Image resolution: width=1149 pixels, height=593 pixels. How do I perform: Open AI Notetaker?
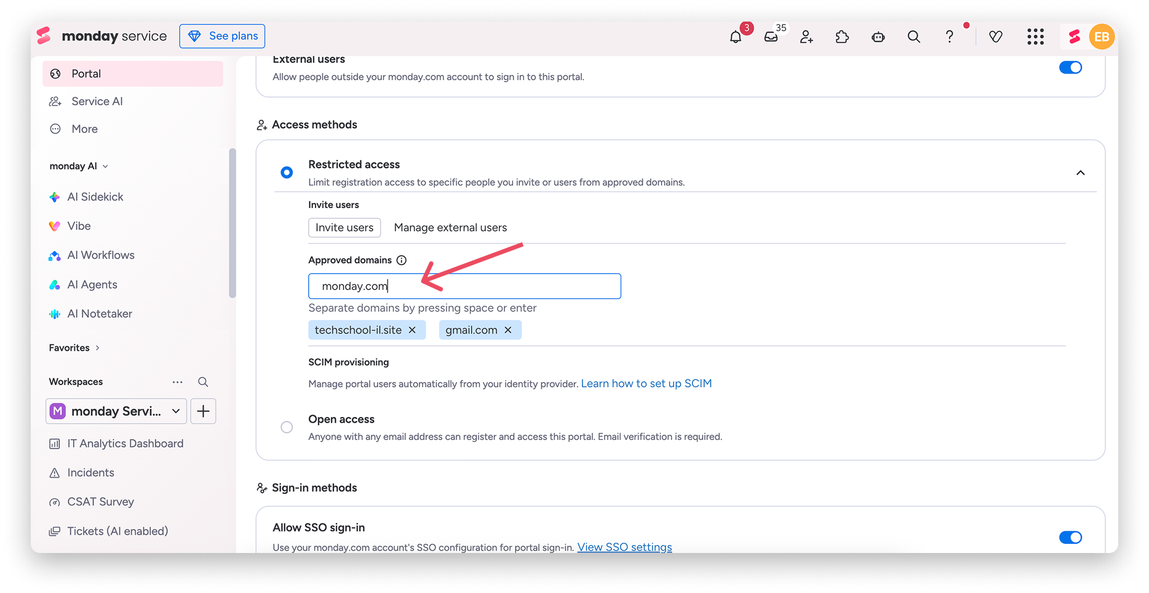(x=100, y=314)
